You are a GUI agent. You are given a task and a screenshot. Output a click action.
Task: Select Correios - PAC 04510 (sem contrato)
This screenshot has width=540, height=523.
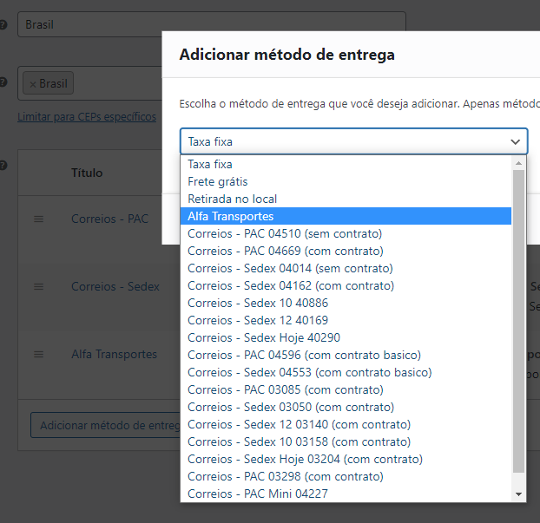pos(346,233)
